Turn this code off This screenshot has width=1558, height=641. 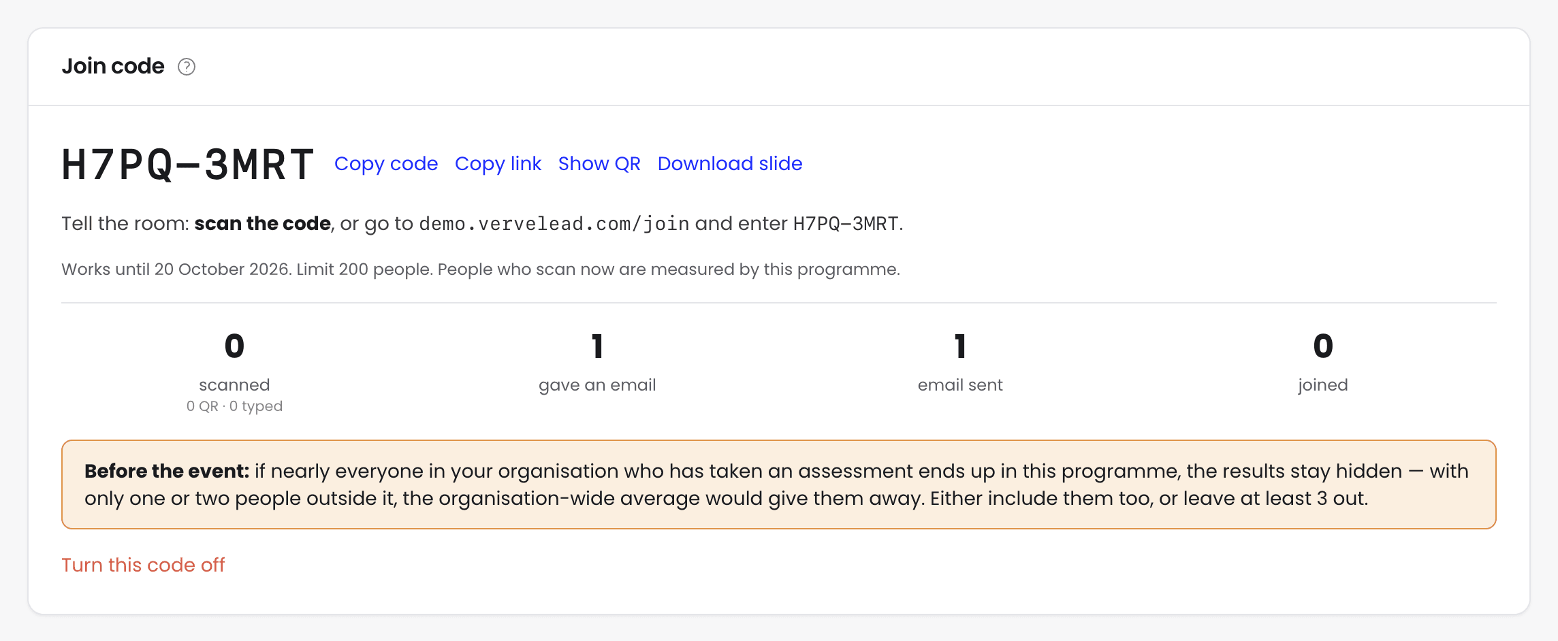pyautogui.click(x=143, y=565)
